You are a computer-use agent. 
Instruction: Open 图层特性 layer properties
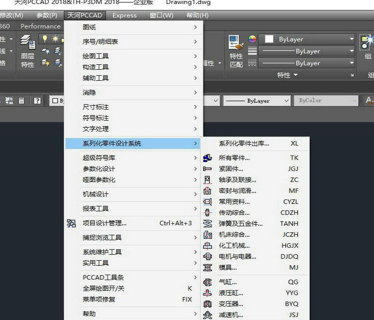[27, 51]
